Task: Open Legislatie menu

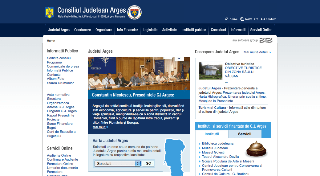Action: [x=150, y=30]
